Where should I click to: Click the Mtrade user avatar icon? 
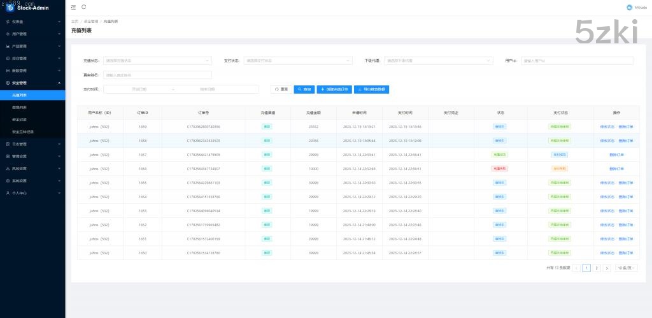click(627, 8)
